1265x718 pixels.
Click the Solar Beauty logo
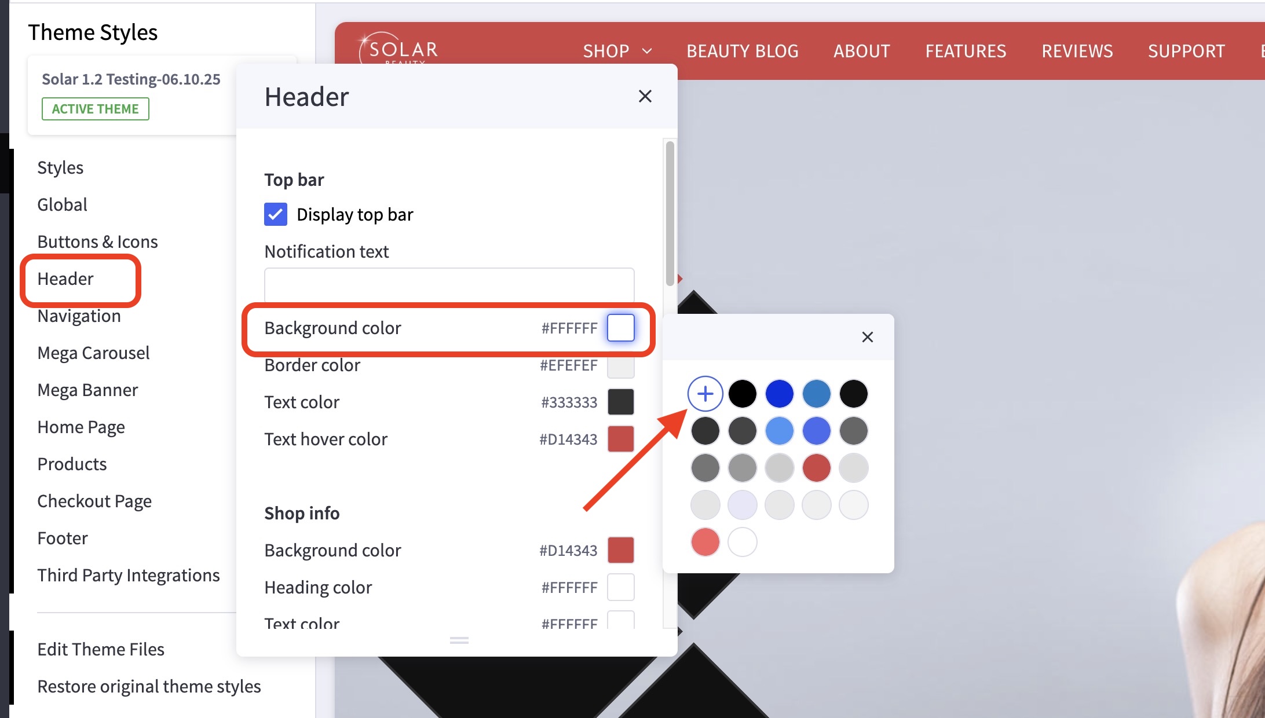(398, 50)
